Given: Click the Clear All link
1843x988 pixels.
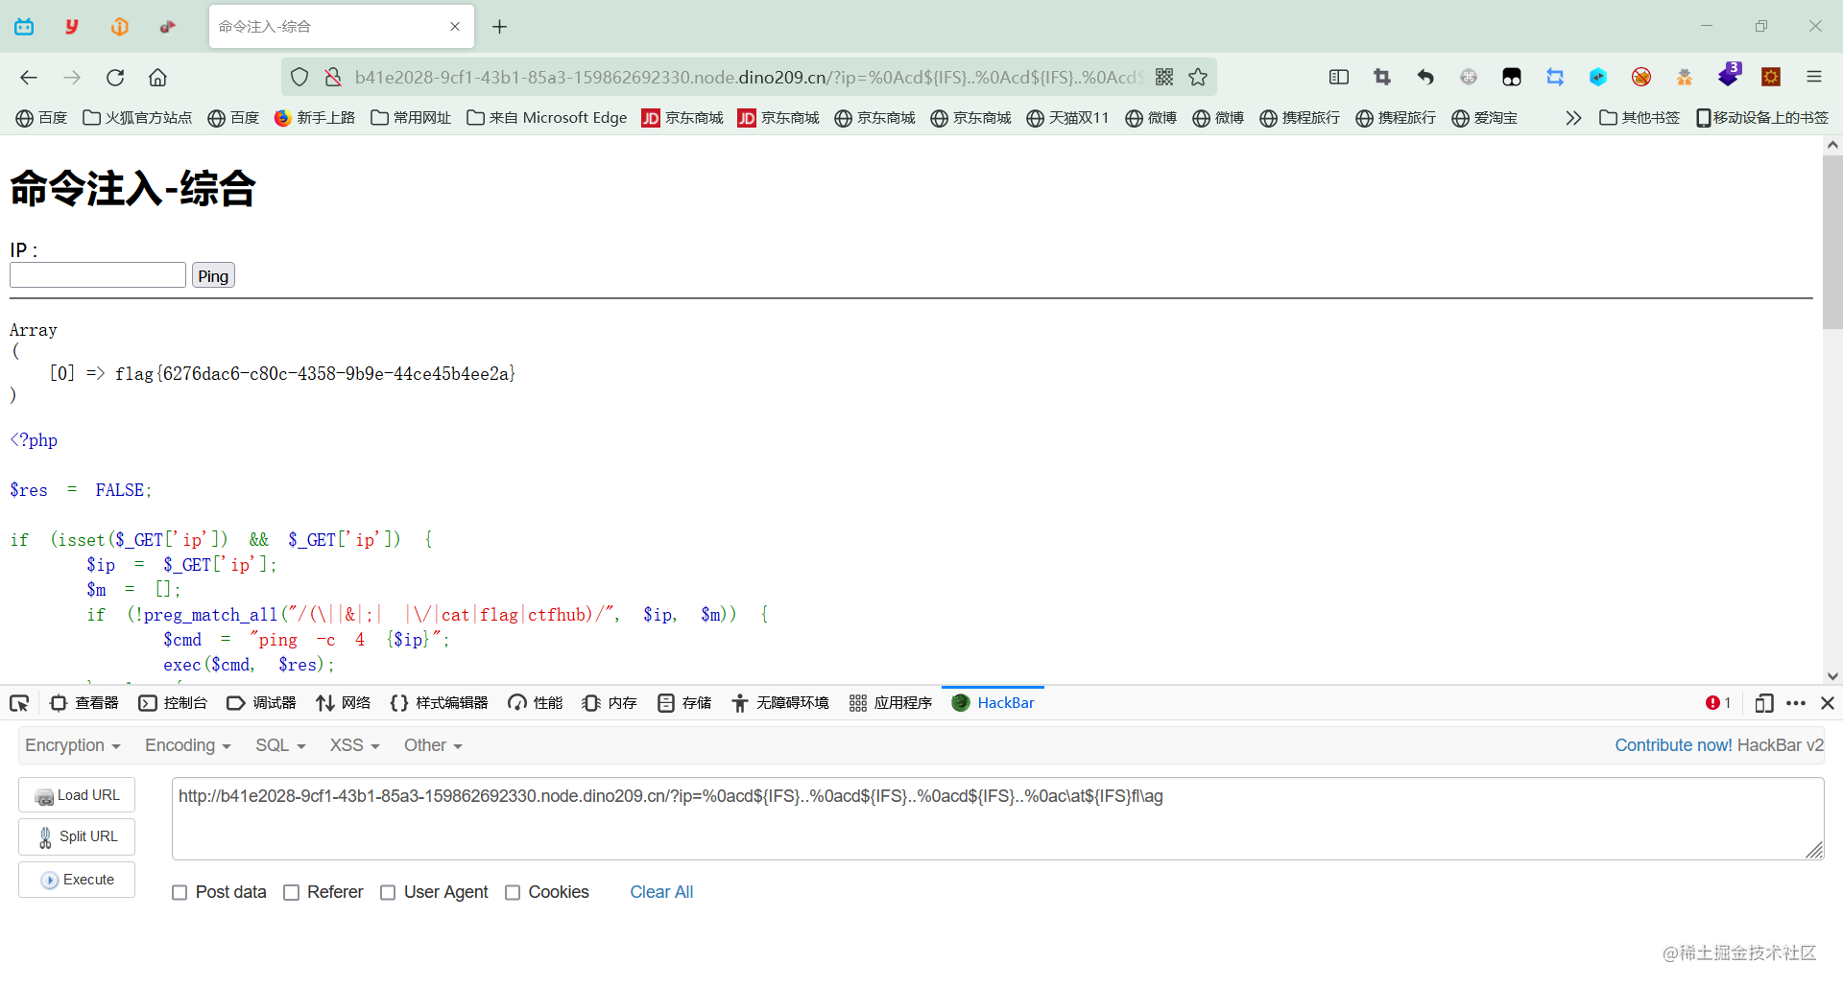Looking at the screenshot, I should pos(661,893).
